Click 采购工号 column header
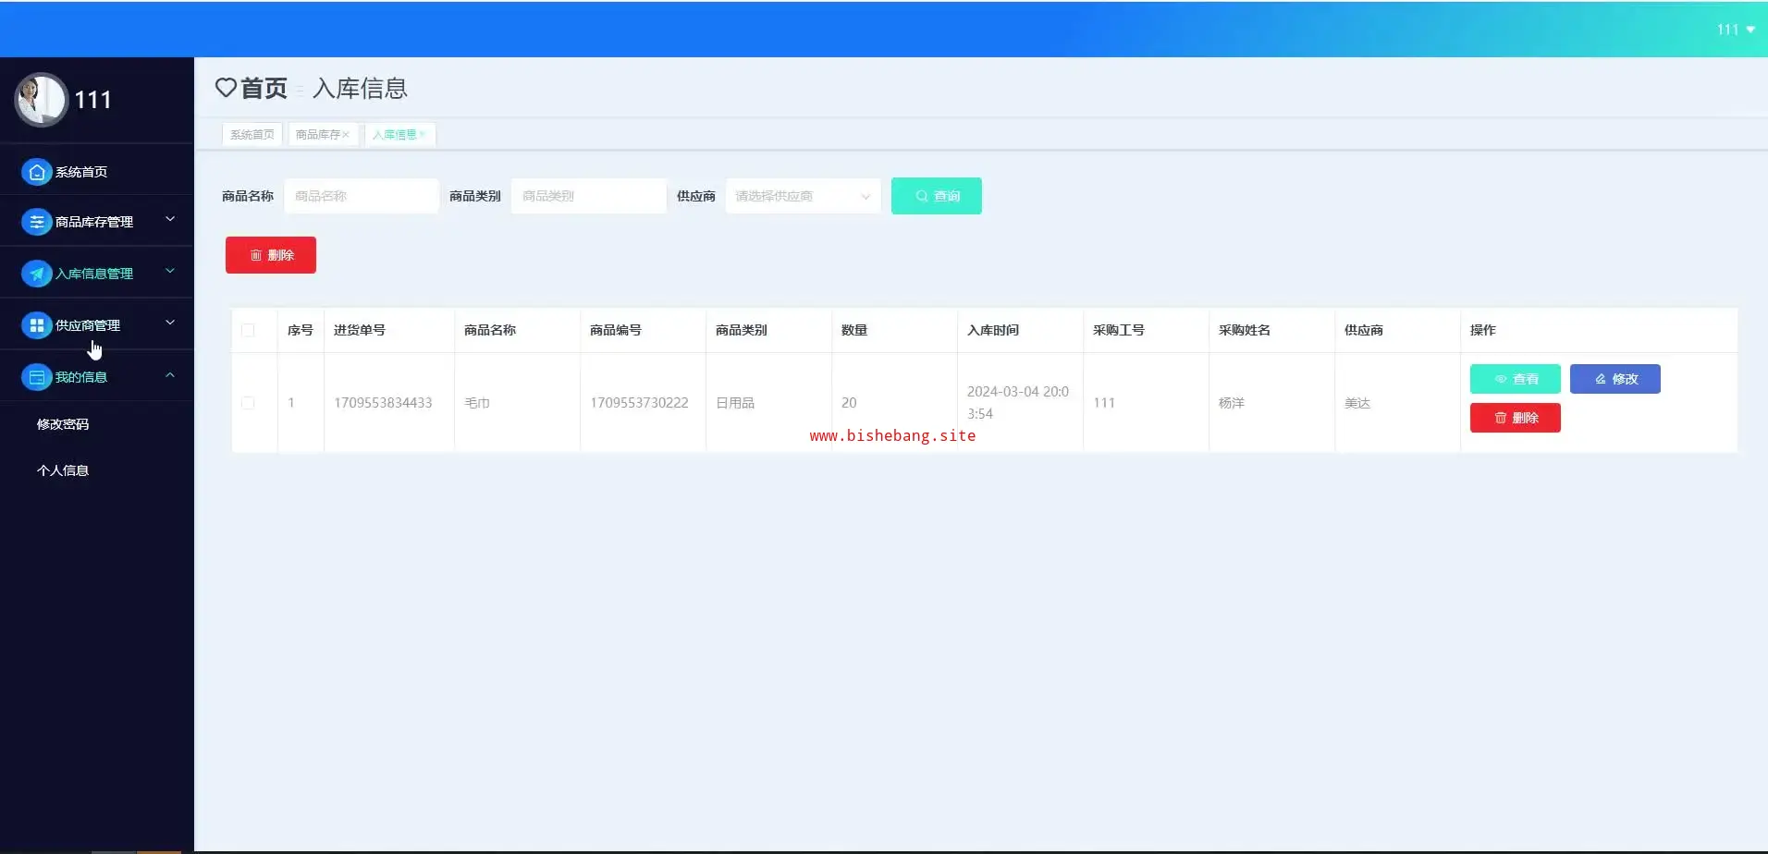Viewport: 1768px width, 854px height. [1119, 330]
